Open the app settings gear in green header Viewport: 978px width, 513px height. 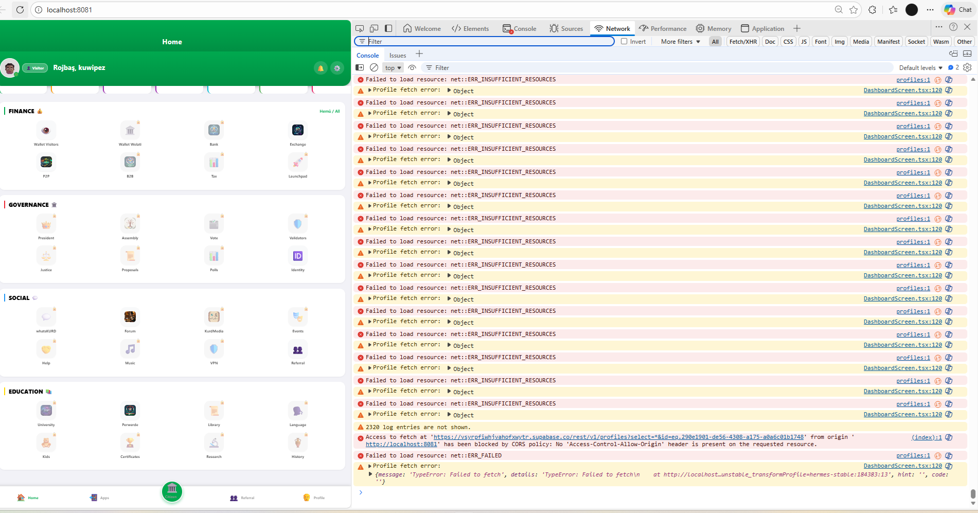(x=337, y=68)
